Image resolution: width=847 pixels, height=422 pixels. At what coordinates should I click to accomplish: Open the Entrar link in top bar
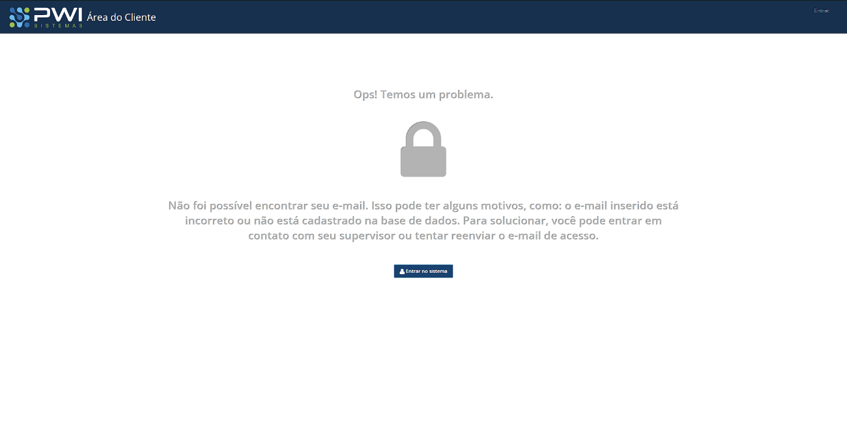[821, 10]
